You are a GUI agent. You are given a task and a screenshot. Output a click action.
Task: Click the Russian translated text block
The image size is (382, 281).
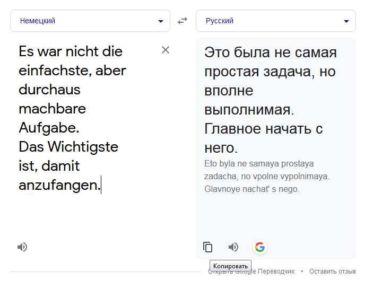[x=271, y=100]
